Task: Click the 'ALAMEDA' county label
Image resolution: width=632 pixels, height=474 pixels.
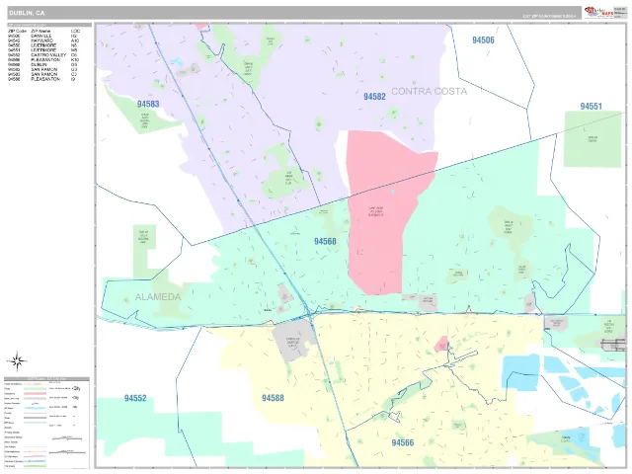Action: pyautogui.click(x=158, y=297)
